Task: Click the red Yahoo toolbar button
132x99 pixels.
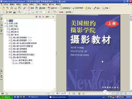Action: coord(61,12)
